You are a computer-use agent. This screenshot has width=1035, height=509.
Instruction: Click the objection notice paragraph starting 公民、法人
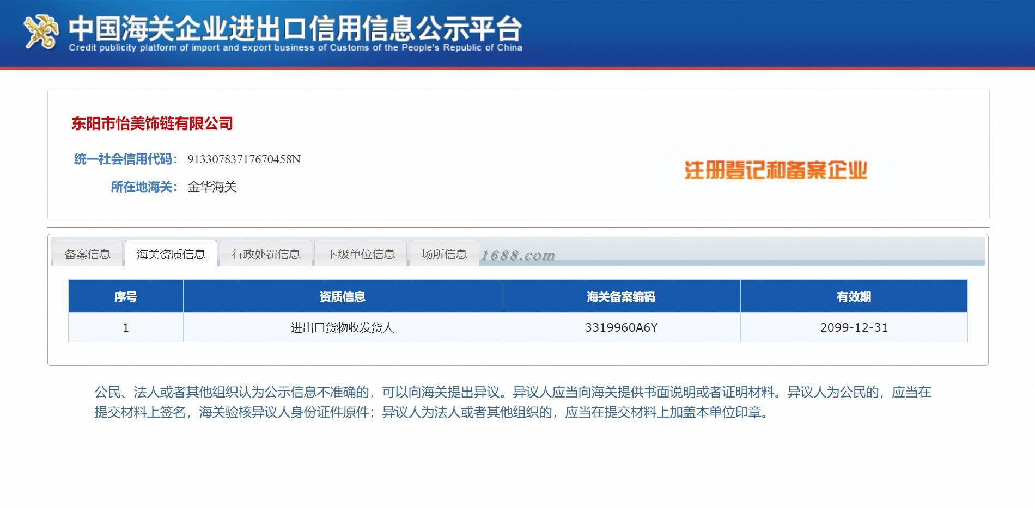(513, 402)
